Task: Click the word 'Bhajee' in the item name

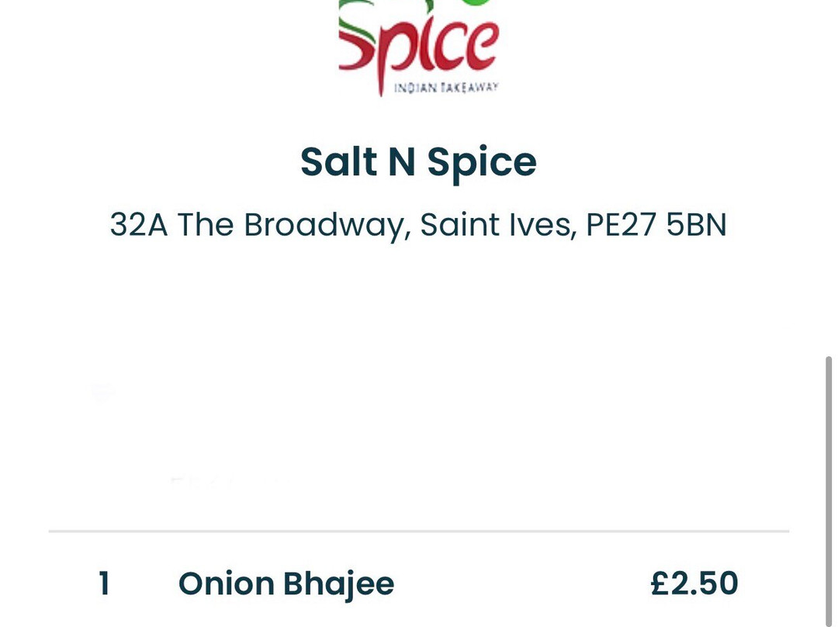Action: click(x=339, y=585)
